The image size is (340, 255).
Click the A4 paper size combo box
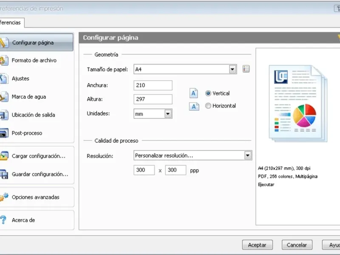click(185, 69)
